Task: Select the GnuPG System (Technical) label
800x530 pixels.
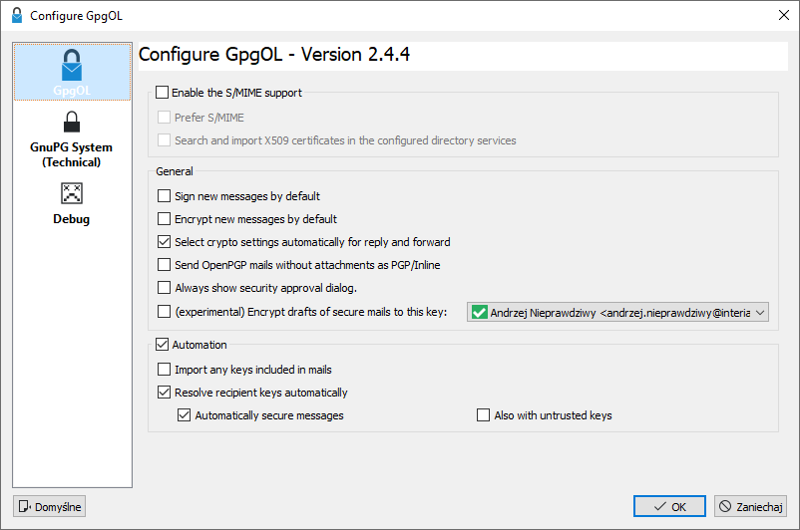Action: pyautogui.click(x=72, y=154)
